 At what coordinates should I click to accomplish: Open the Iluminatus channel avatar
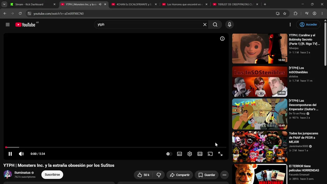click(x=8, y=175)
